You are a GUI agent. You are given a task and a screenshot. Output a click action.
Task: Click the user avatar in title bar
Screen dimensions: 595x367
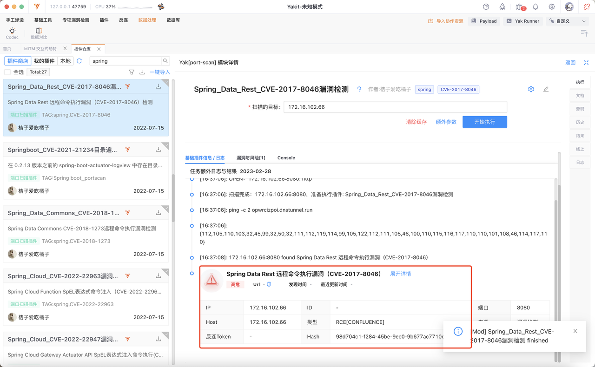coord(569,7)
